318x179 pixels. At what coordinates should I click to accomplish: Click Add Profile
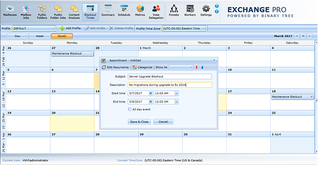tap(70, 28)
